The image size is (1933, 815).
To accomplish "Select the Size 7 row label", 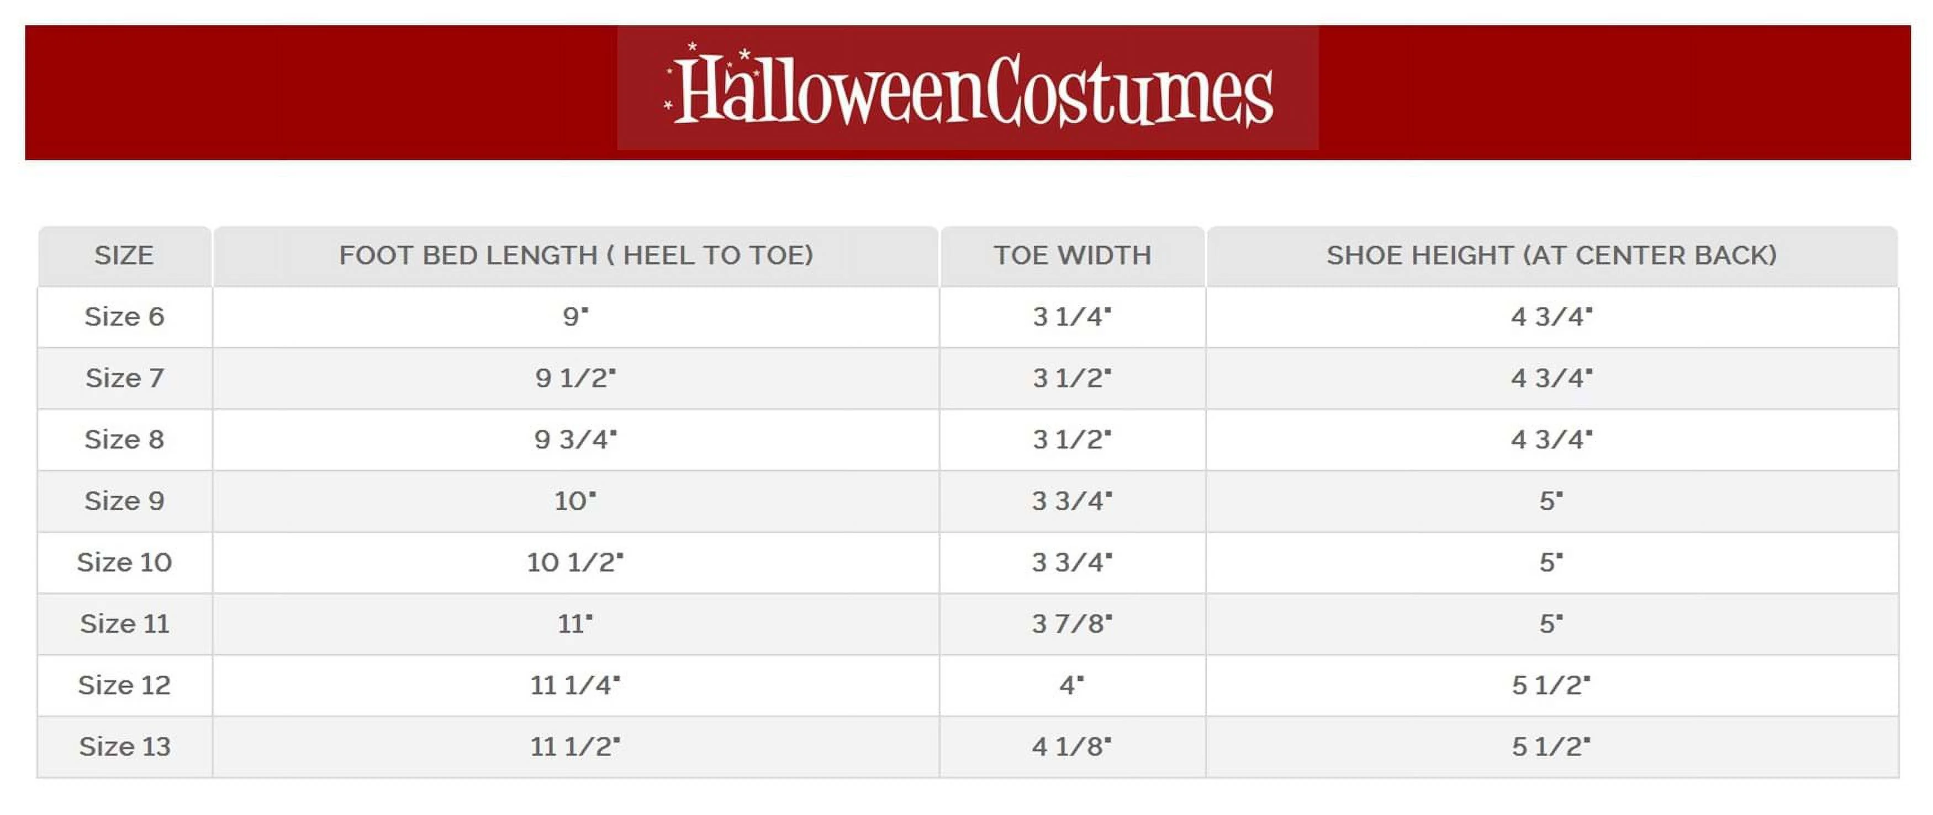I will pos(124,378).
